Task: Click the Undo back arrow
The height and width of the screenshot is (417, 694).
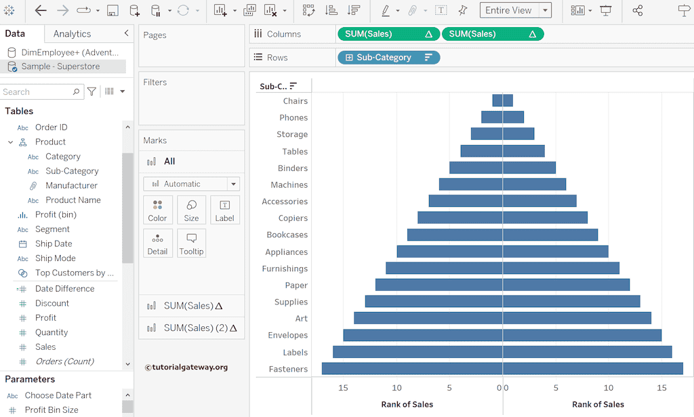Action: coord(41,10)
